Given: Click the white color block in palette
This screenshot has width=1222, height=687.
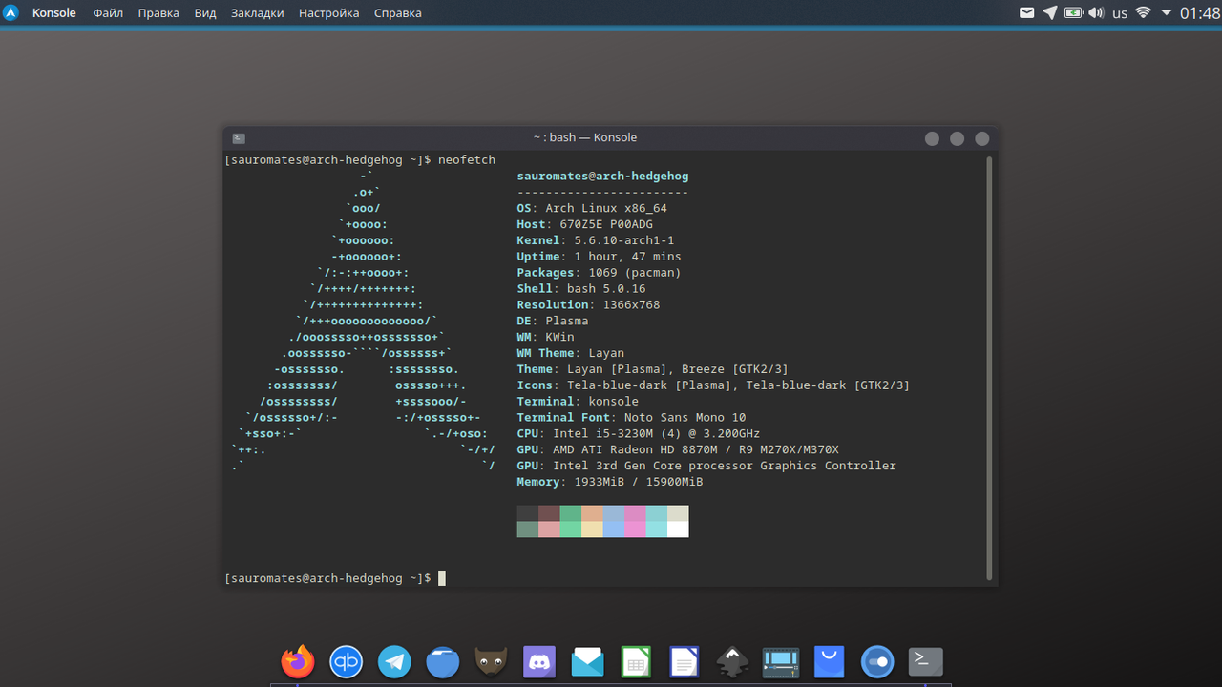Looking at the screenshot, I should click(678, 530).
